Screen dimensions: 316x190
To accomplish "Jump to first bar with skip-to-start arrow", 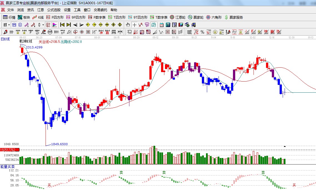I will [x=62, y=25].
